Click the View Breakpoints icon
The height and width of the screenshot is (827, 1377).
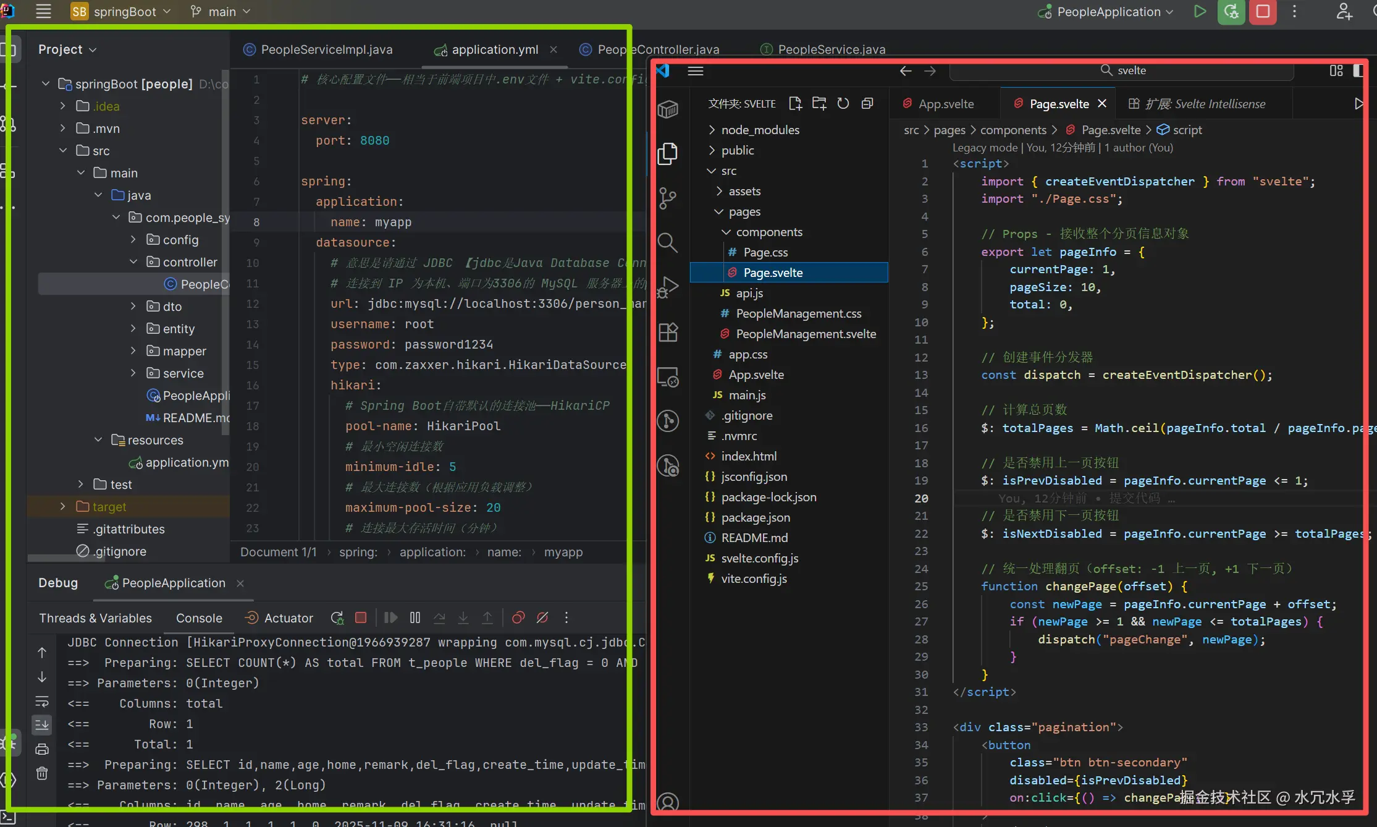[x=518, y=617]
